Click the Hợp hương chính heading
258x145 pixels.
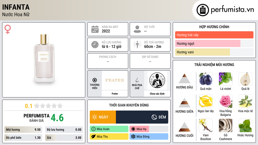214,27
